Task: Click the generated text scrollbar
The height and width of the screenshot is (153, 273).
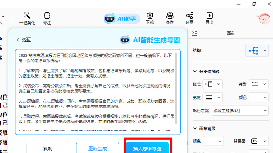Action: pos(176,88)
